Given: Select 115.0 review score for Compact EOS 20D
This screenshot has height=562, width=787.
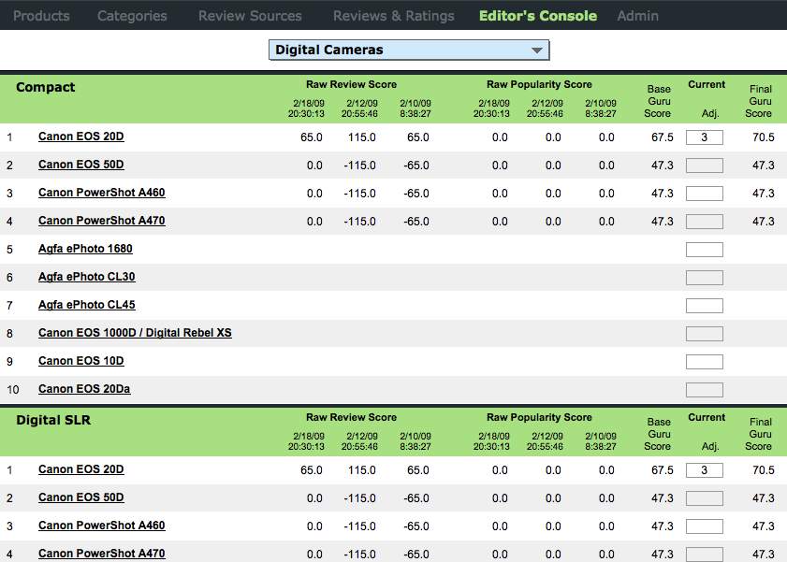Looking at the screenshot, I should [362, 137].
